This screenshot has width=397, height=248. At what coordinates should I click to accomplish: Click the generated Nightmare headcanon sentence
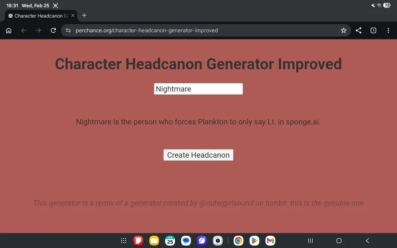(198, 122)
